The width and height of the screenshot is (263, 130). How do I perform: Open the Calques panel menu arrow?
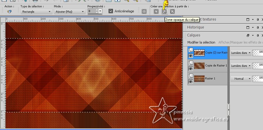click(x=253, y=35)
